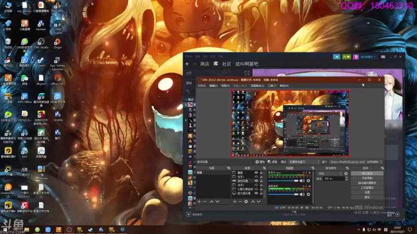Click OBS preview canvas thumbnail

click(x=290, y=123)
